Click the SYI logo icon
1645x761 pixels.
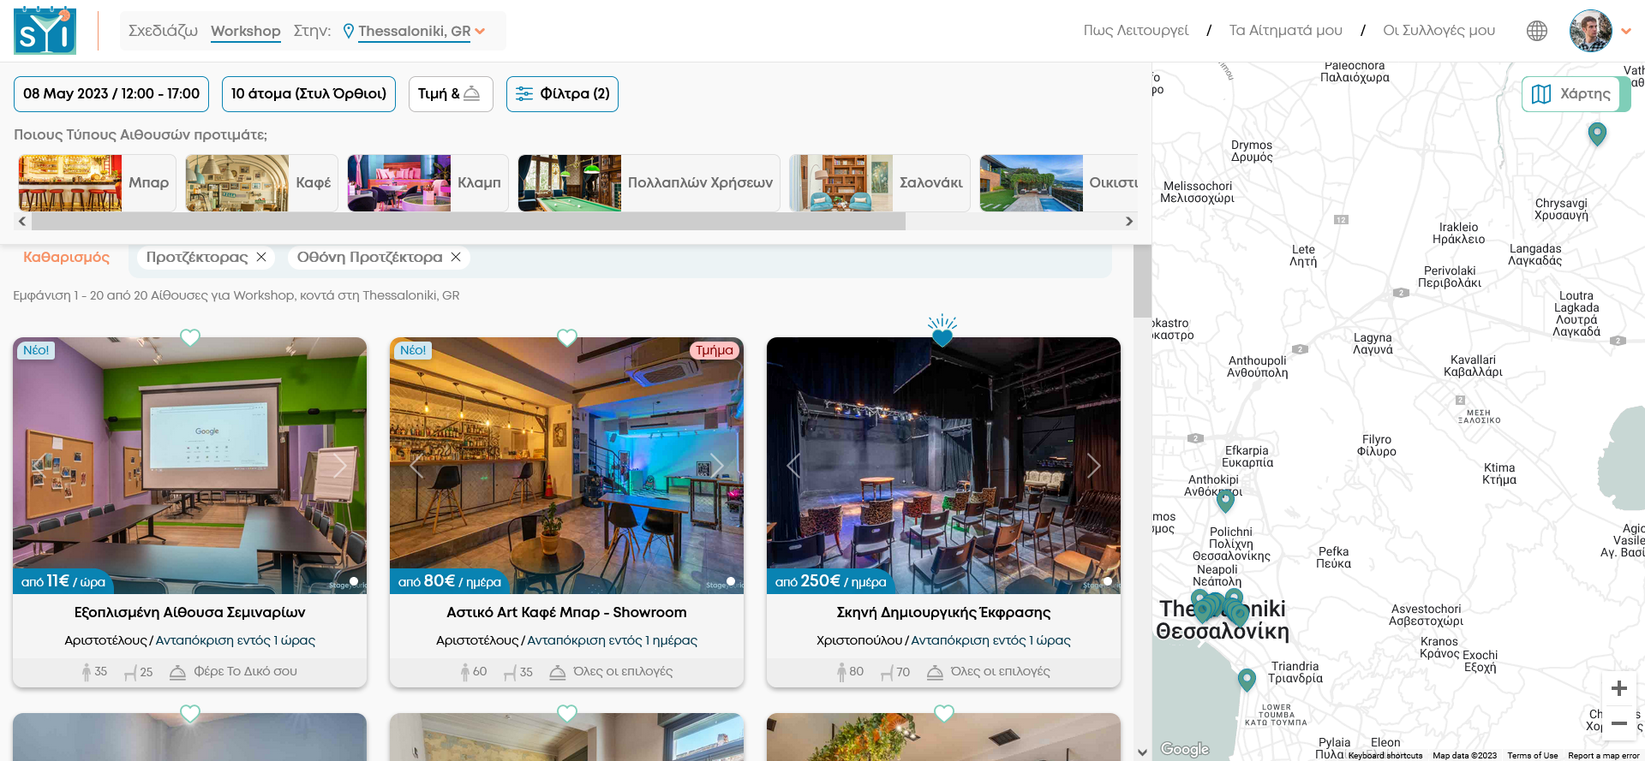click(45, 31)
